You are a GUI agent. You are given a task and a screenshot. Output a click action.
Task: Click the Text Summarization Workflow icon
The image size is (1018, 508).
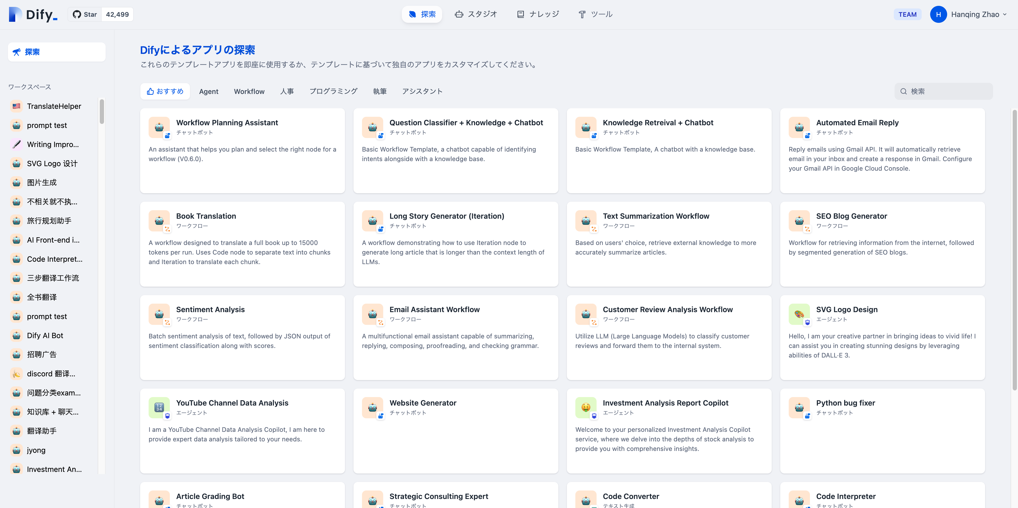click(586, 221)
